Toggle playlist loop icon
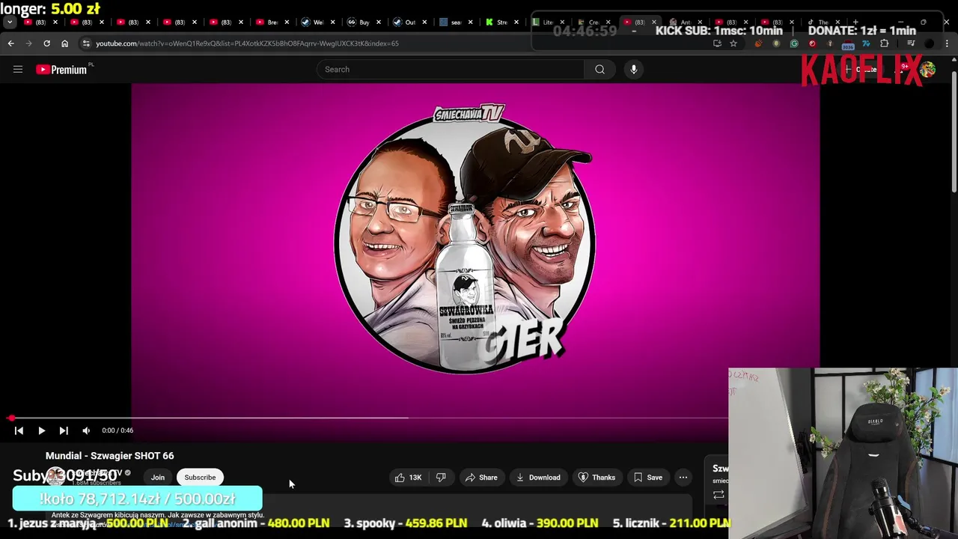Screen dimensions: 958x539 click(x=718, y=495)
